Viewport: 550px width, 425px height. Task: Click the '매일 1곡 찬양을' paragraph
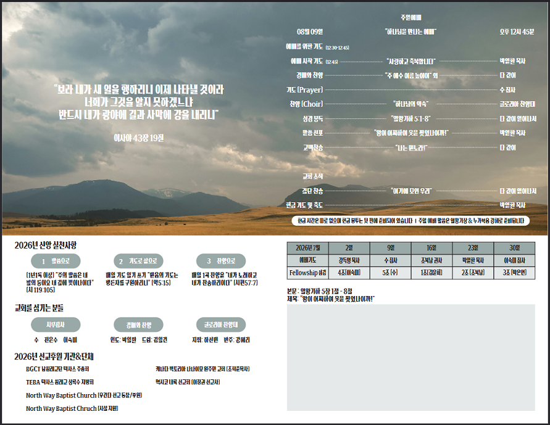pos(225,279)
